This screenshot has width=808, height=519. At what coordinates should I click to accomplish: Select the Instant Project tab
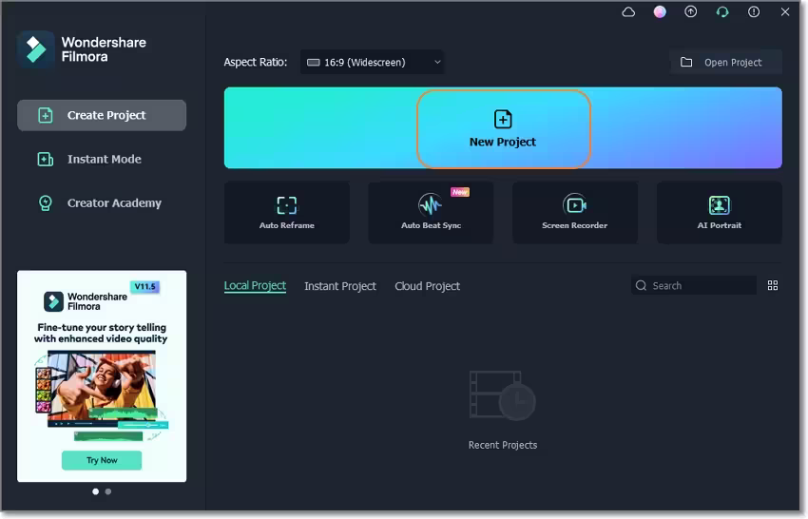pyautogui.click(x=340, y=286)
